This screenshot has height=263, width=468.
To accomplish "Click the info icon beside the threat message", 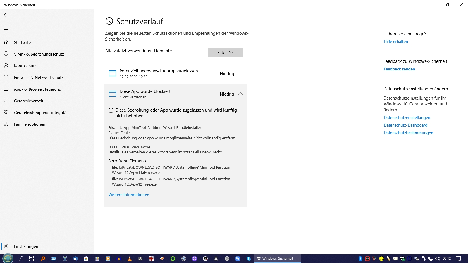I will [111, 110].
